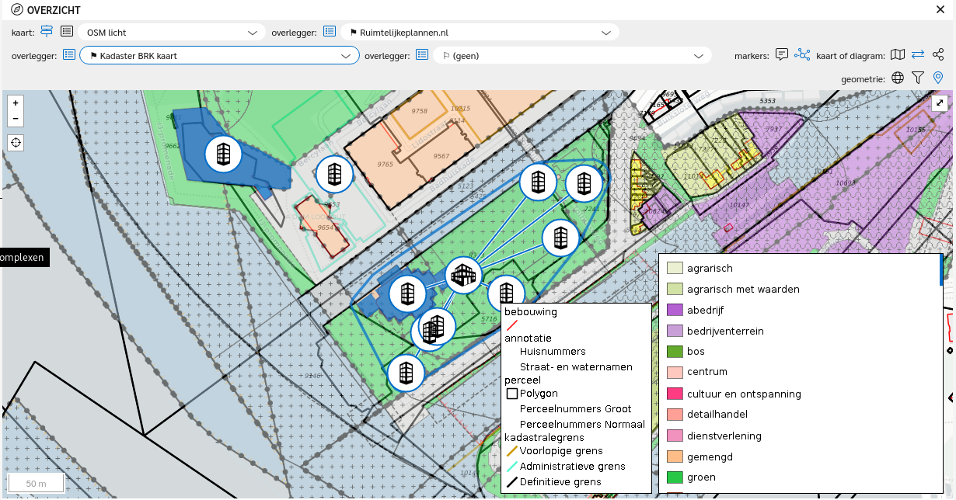Click the zoom out minus button
956x500 pixels.
(x=16, y=119)
